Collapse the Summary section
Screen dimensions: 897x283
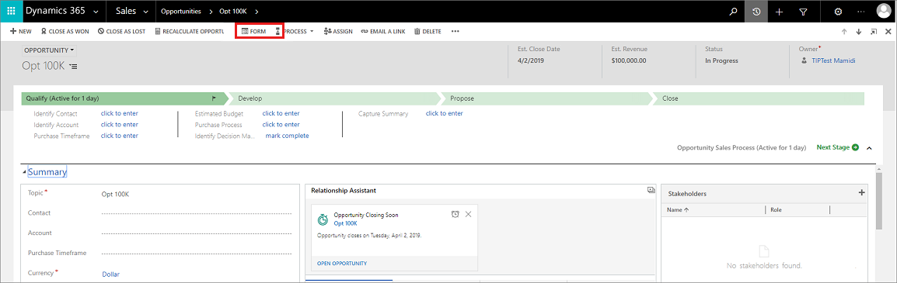(x=25, y=172)
